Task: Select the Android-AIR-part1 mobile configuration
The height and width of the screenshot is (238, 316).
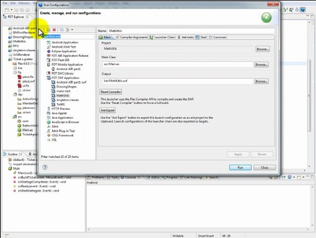Action: 68,69
